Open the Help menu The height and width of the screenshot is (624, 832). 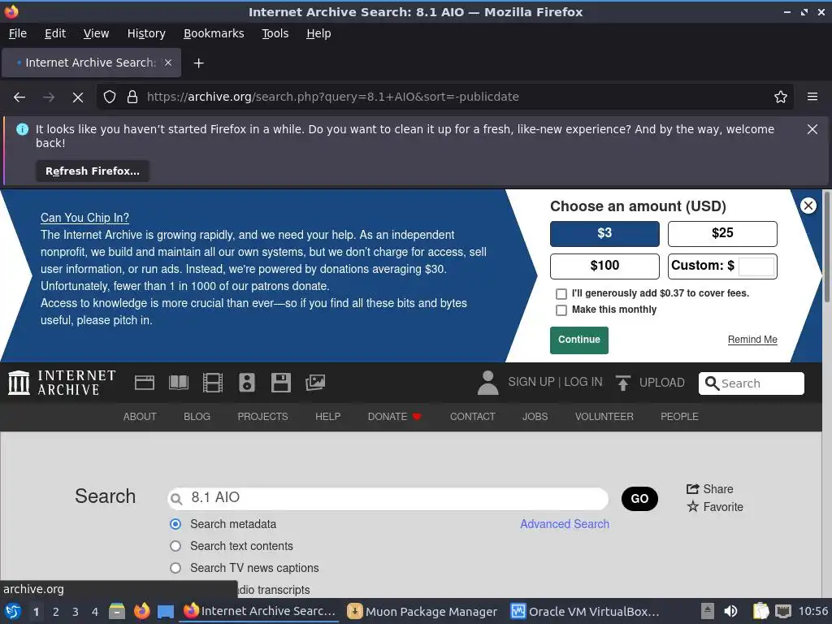pyautogui.click(x=318, y=33)
